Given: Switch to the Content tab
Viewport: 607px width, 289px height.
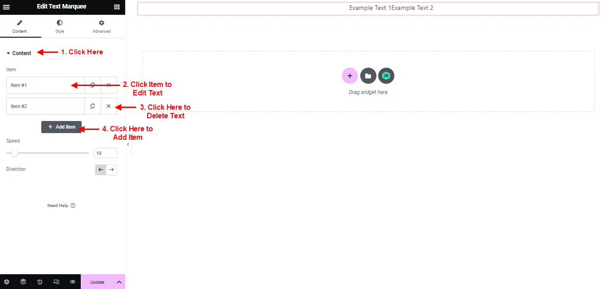Looking at the screenshot, I should click(x=20, y=27).
